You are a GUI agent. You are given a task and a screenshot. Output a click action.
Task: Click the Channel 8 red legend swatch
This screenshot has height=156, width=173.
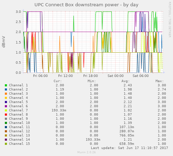[x=6, y=115]
